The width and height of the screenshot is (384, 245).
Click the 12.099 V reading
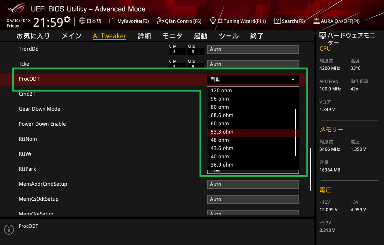pyautogui.click(x=328, y=210)
